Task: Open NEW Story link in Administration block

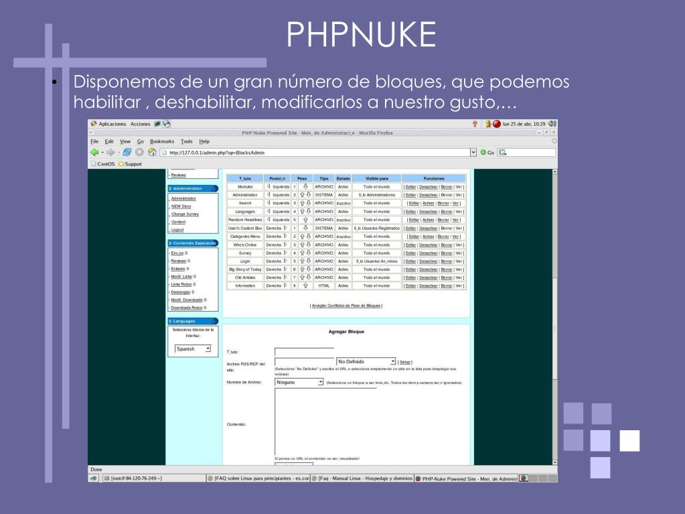Action: tap(181, 206)
